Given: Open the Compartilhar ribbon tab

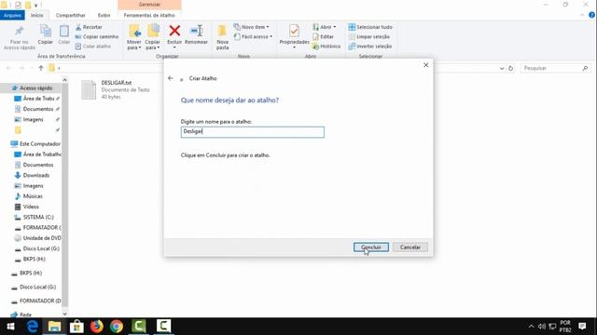Looking at the screenshot, I should 71,15.
